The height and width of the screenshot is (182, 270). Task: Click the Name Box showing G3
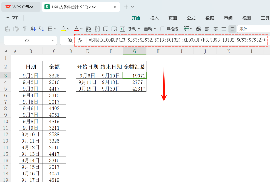pyautogui.click(x=27, y=40)
